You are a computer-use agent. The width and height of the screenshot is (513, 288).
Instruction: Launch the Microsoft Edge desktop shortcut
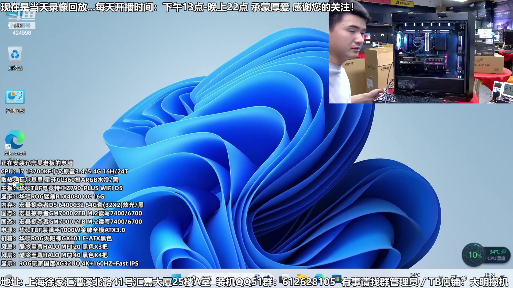click(15, 140)
